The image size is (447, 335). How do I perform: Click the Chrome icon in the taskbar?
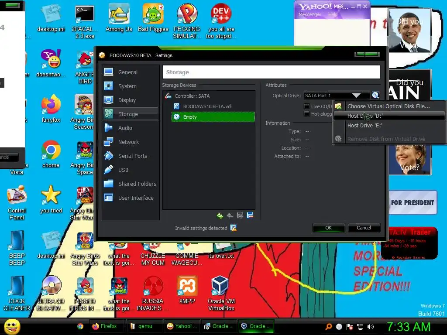click(x=80, y=326)
